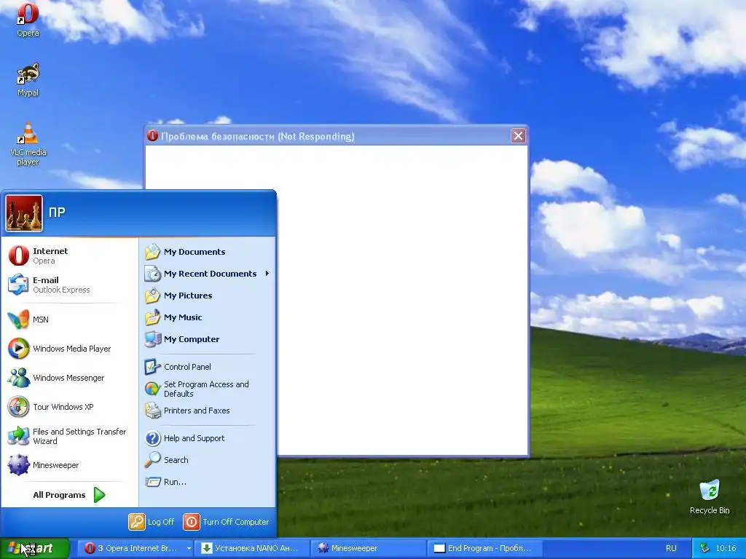Open My Music folder

208,317
